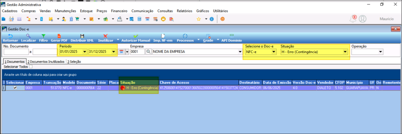This screenshot has width=402, height=134.
Task: Click the Chave de Acesso column header
Action: click(174, 83)
